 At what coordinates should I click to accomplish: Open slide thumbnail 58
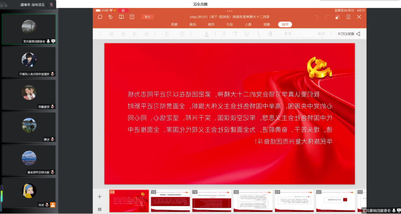335,201
